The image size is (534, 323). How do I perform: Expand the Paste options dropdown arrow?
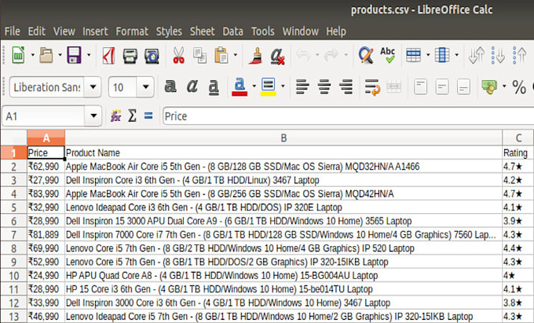236,55
